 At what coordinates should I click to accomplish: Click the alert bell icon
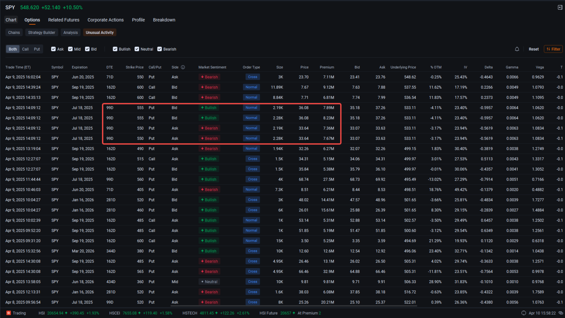coord(517,49)
